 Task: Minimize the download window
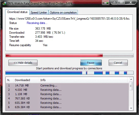coord(114,2)
